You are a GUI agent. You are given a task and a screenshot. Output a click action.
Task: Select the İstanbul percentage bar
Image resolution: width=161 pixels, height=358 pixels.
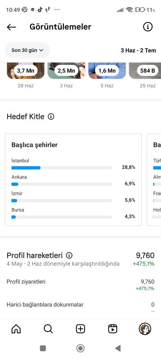62,168
